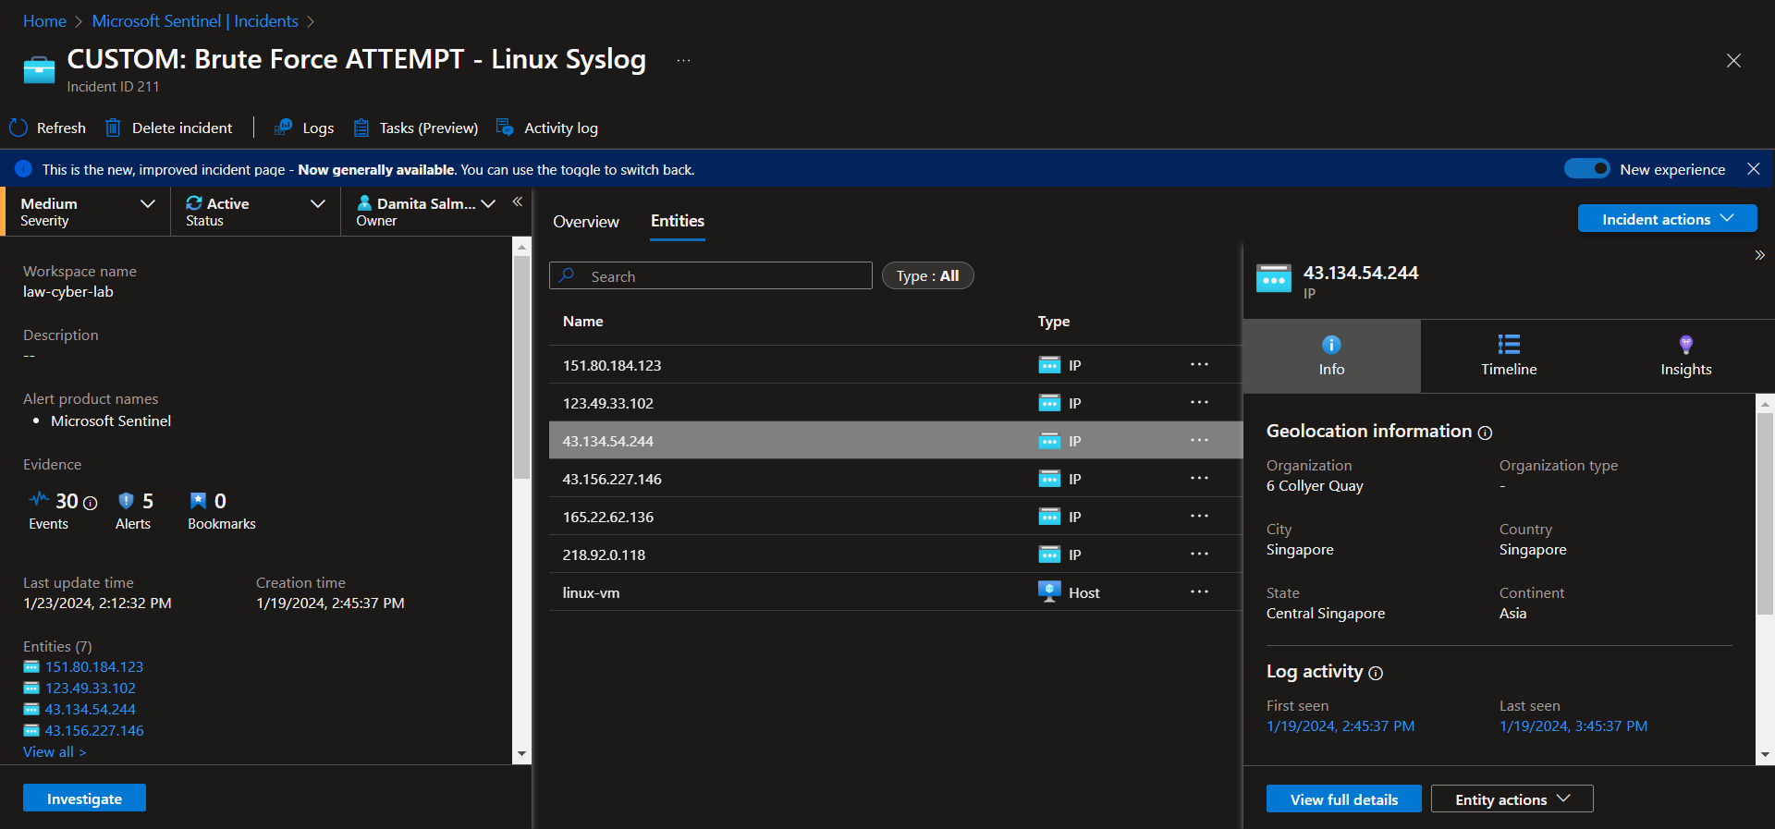Expand the Medium Severity dropdown
Image resolution: width=1775 pixels, height=829 pixels.
88,212
